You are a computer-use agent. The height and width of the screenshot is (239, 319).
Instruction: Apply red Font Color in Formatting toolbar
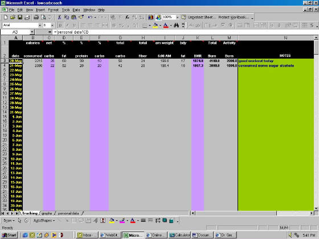(166, 25)
